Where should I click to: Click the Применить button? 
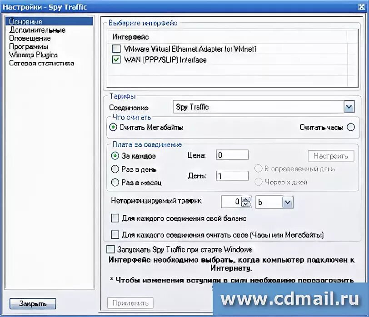pos(130,303)
